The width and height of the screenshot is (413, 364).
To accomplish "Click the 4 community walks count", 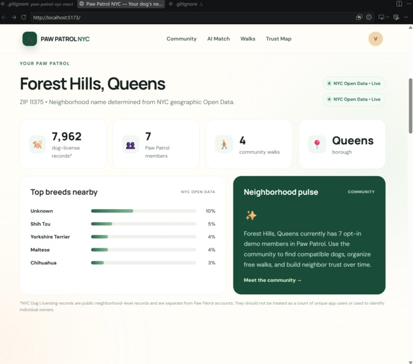I will tap(242, 140).
